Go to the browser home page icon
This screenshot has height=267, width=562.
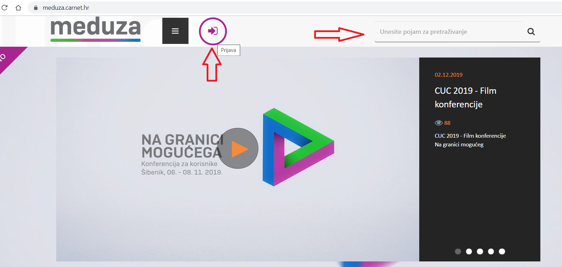[19, 7]
